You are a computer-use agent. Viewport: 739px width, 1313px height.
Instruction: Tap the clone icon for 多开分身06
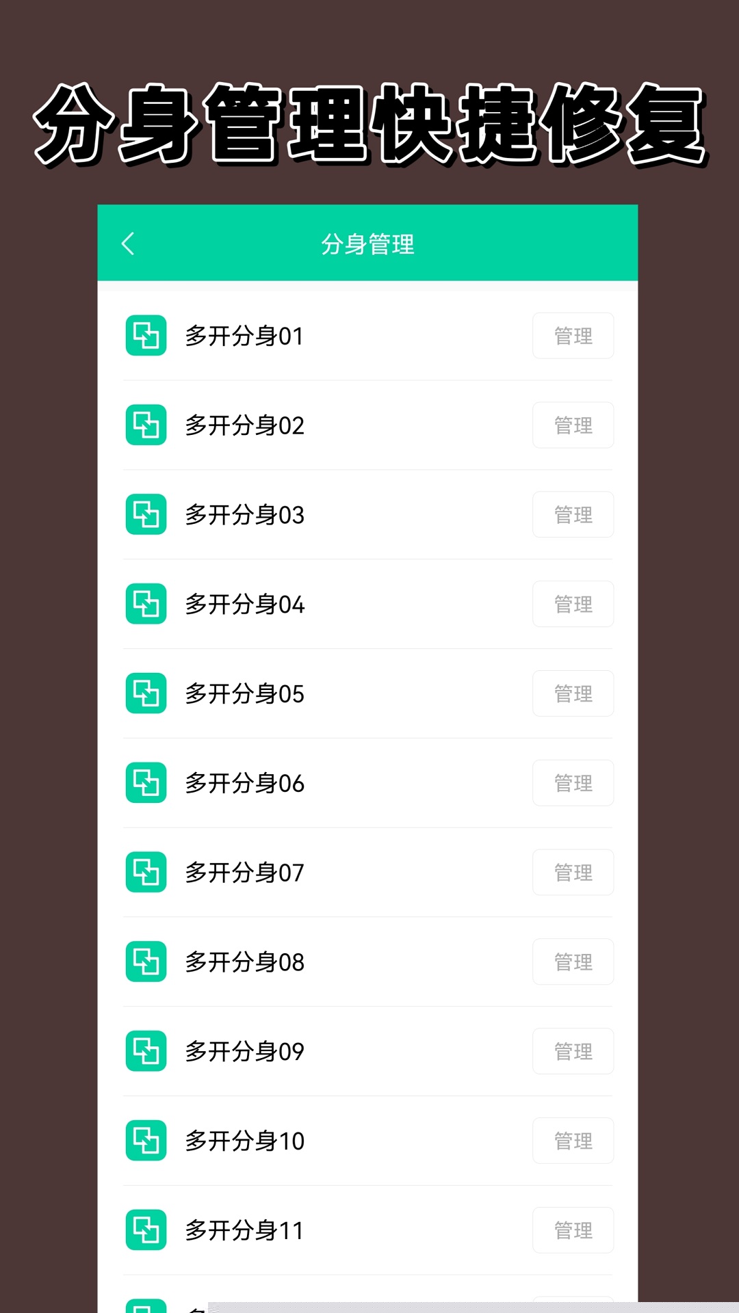coord(146,783)
